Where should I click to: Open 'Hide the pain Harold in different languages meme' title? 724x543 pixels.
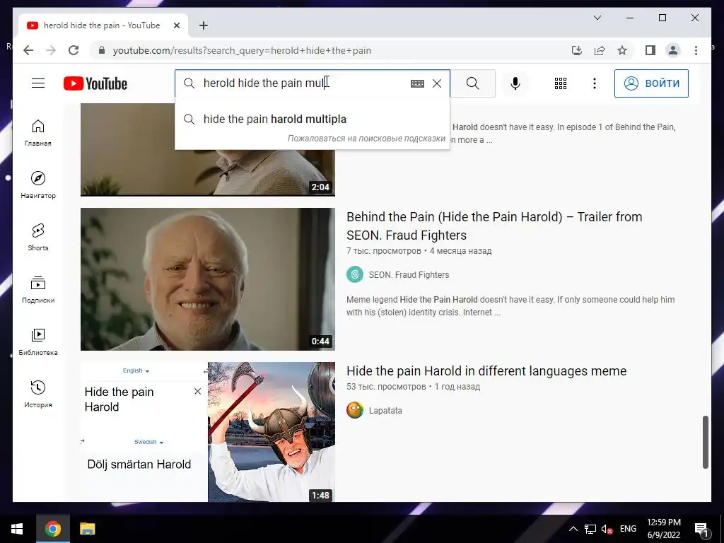[486, 370]
